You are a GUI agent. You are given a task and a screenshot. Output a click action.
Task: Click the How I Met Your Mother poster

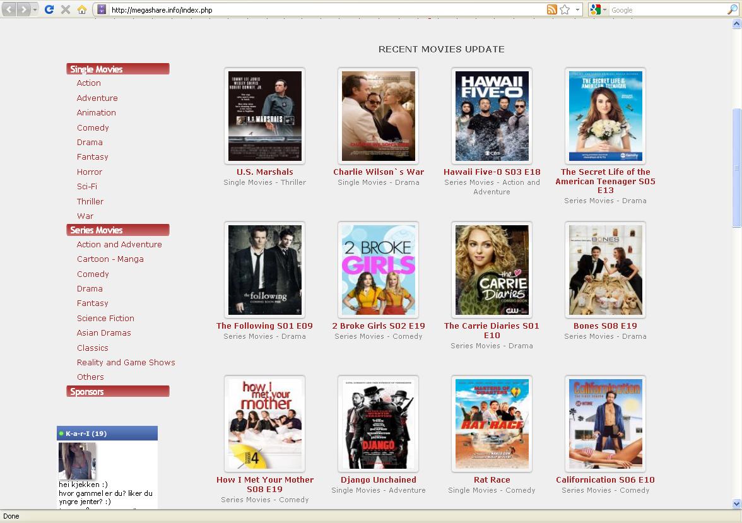(264, 423)
